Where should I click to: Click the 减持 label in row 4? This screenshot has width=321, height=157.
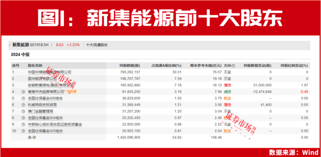coord(227,92)
